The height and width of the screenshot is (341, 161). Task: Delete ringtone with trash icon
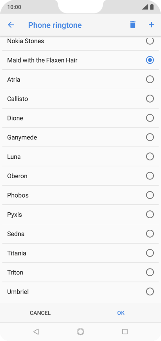133,25
